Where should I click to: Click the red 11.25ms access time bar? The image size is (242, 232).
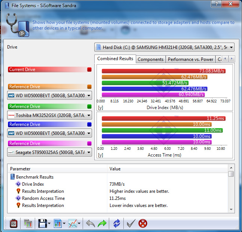point(163,118)
